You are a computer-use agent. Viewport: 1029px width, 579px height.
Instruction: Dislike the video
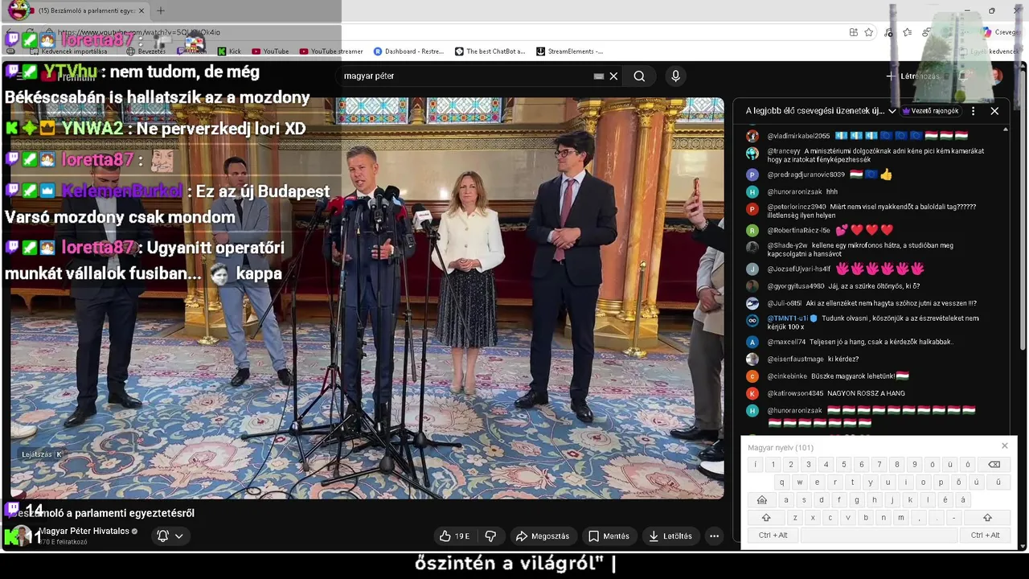pyautogui.click(x=490, y=536)
